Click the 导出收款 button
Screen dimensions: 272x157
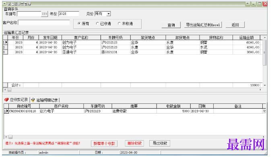coord(160,143)
